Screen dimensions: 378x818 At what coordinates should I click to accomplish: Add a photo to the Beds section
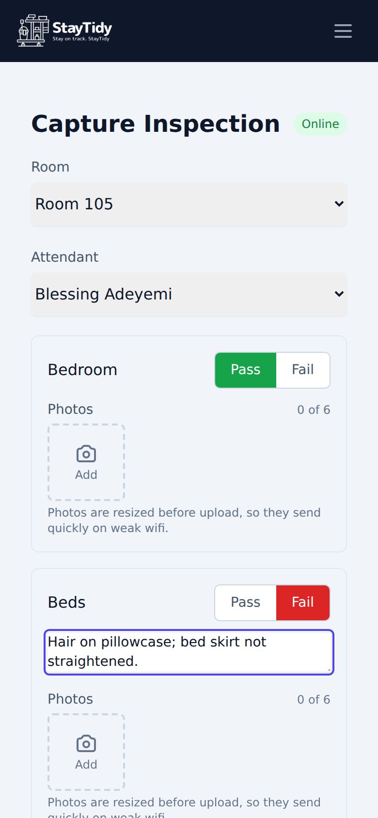(x=86, y=752)
